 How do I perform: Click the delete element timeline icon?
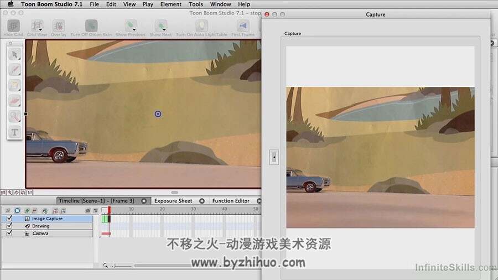[x=96, y=210]
